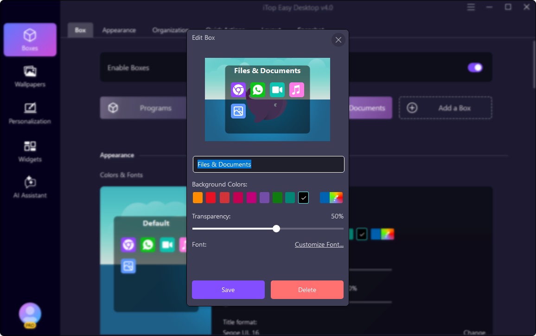Click the custom color picker swatch

point(337,198)
